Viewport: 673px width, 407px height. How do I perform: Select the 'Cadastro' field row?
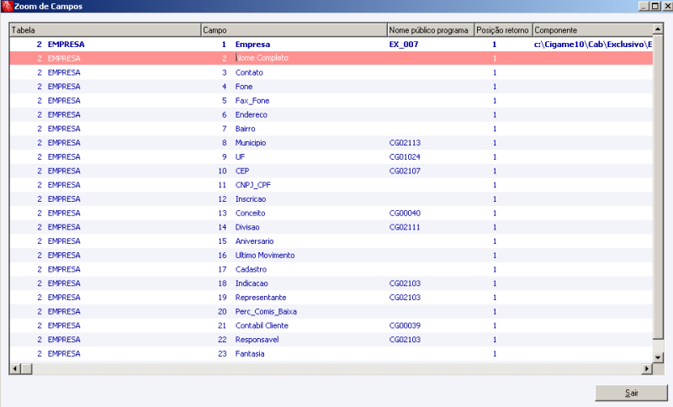[x=331, y=269]
